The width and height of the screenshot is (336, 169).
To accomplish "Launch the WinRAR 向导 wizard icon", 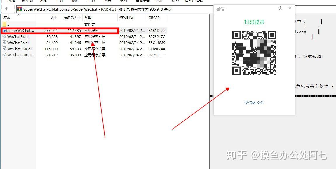I will pyautogui.click(x=107, y=1).
